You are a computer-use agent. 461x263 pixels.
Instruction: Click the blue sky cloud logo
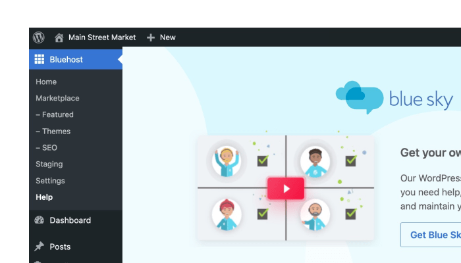pos(359,98)
